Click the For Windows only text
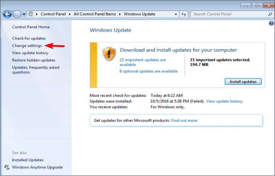Image resolution: width=275 pixels, height=176 pixels. click(168, 107)
